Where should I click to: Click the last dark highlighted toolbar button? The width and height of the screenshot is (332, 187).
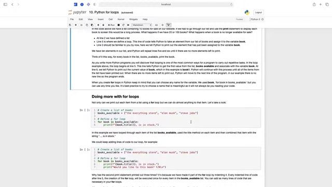pos(169,25)
